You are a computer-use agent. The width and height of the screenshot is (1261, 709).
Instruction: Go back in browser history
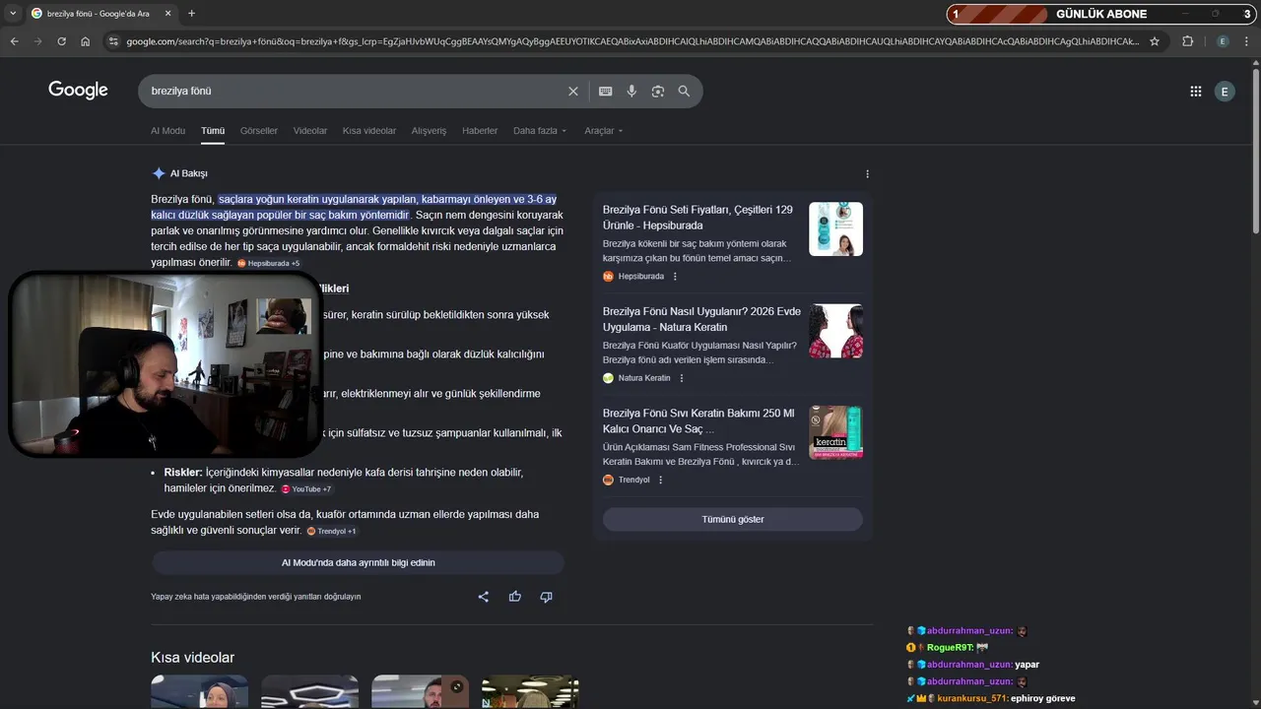(14, 41)
